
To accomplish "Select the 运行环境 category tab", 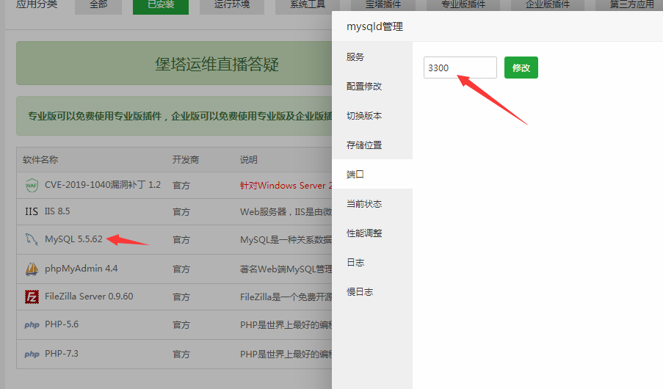I will 232,6.
